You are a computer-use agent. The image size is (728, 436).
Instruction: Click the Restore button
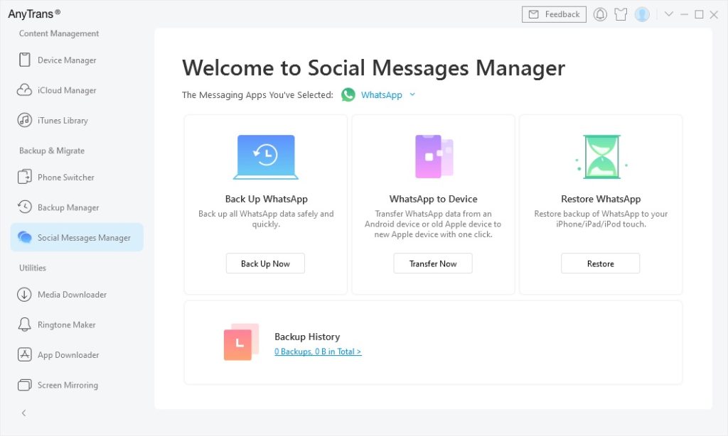600,263
